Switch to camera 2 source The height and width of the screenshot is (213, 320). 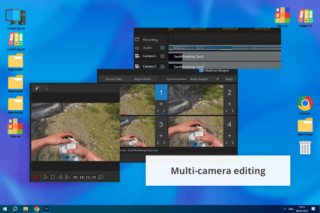(x=229, y=93)
